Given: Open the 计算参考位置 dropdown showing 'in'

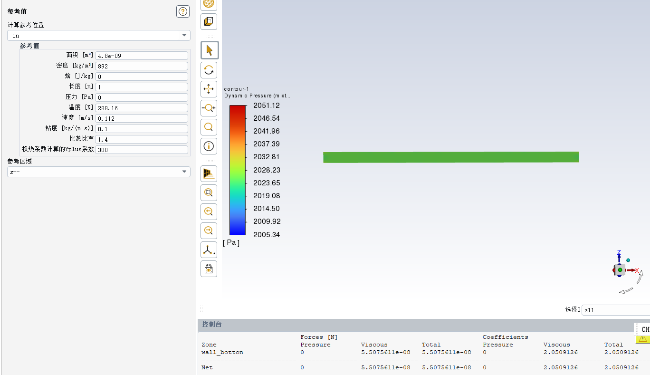Looking at the screenshot, I should pyautogui.click(x=98, y=36).
